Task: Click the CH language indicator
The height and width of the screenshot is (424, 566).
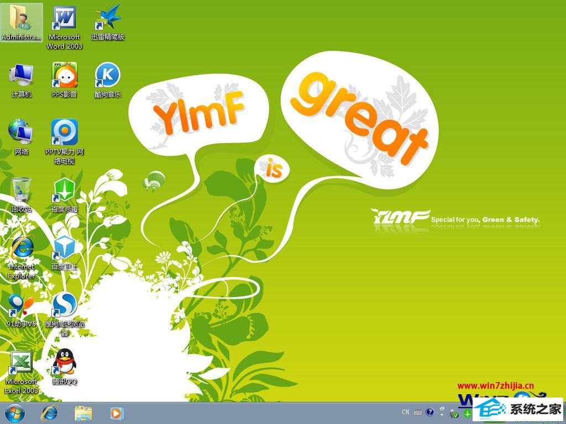Action: pos(405,412)
